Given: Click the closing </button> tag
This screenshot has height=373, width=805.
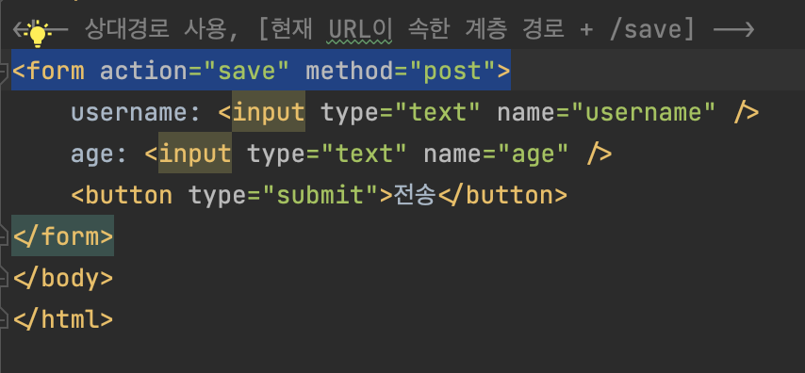Looking at the screenshot, I should point(502,195).
